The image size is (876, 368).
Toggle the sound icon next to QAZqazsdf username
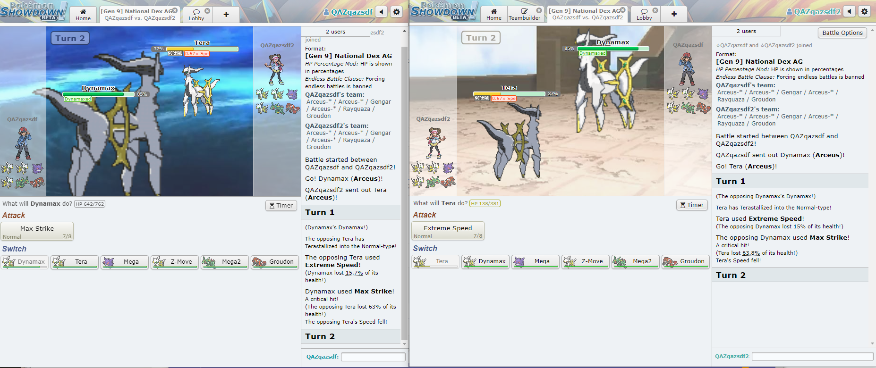(x=382, y=12)
